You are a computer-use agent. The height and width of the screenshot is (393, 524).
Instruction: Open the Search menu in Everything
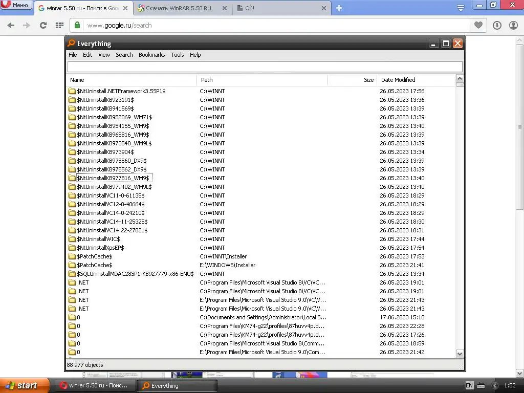[x=124, y=55]
